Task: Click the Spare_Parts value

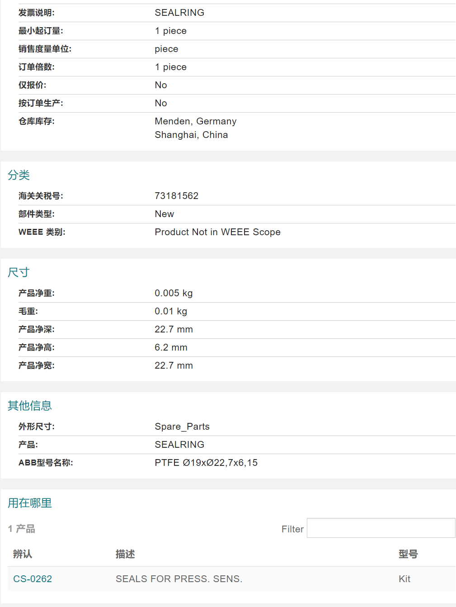Action: (x=182, y=427)
